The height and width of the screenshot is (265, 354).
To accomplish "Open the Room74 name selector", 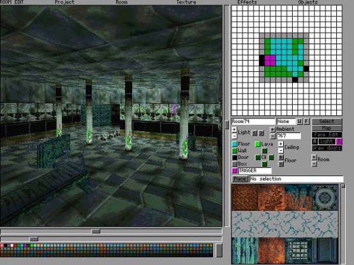I will [x=253, y=121].
